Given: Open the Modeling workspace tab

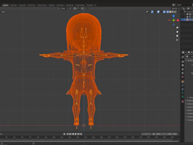Looking at the screenshot, I should 13,5.
